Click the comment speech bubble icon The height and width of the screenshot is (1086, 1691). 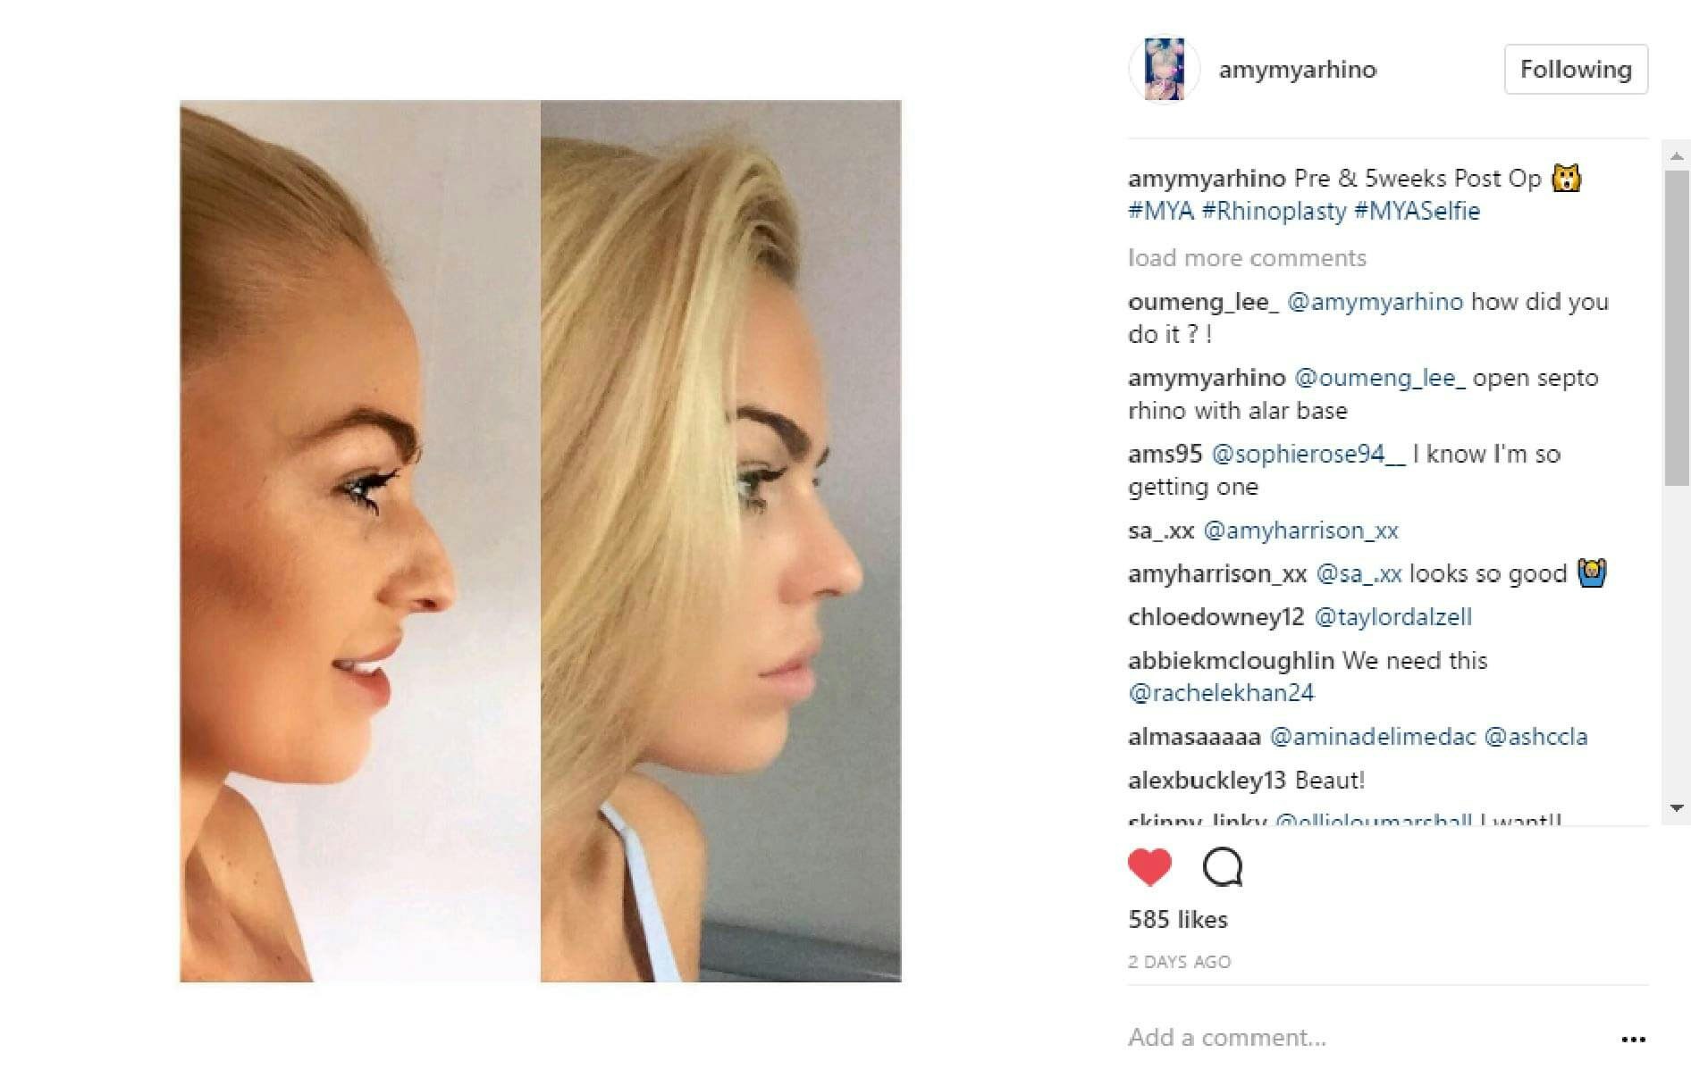(1223, 866)
